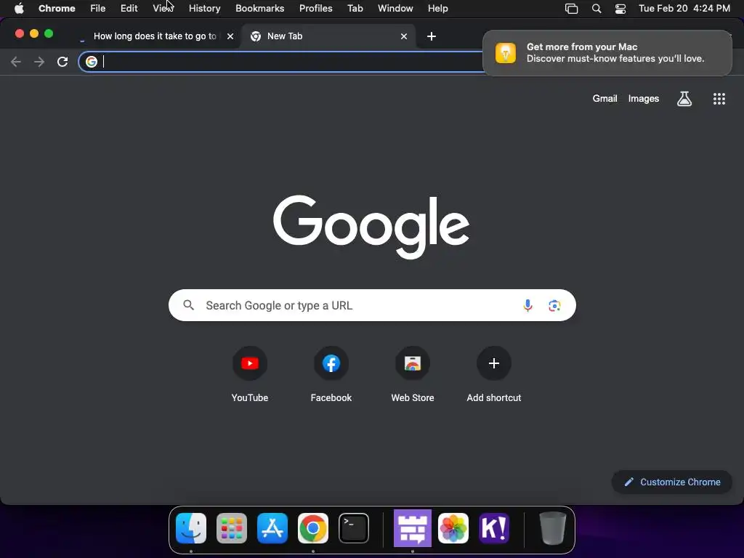Close the New Tab tab
This screenshot has height=558, width=744.
point(404,36)
